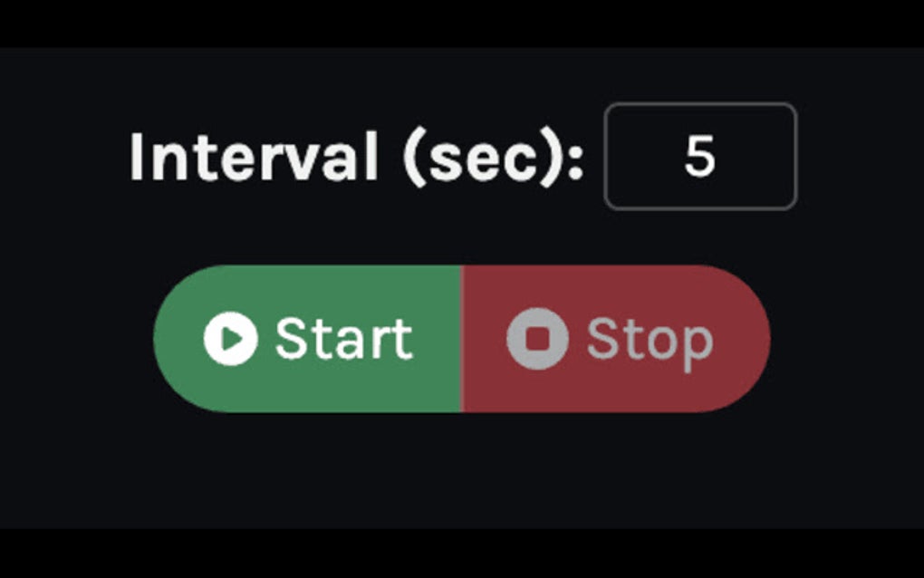Click the play triangle icon inside Start
Screen dimensions: 924x578
232,339
